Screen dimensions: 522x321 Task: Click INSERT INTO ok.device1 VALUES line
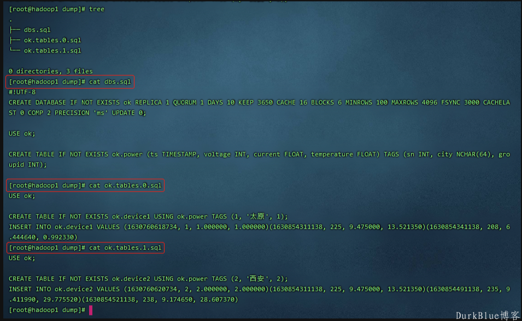(259, 232)
